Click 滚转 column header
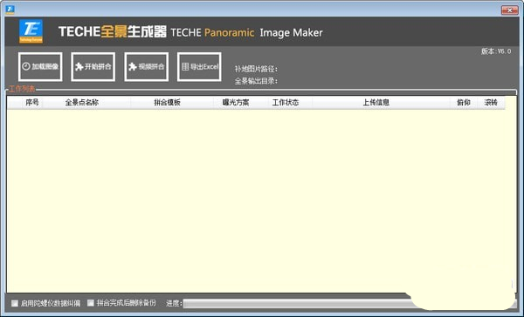Viewport: 524px width, 317px height. (491, 103)
